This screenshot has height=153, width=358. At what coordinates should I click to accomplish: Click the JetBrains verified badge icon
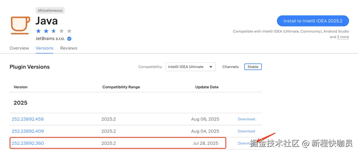pyautogui.click(x=69, y=39)
